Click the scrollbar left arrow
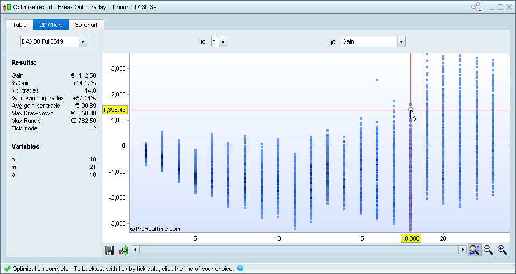516x274 pixels. pos(135,250)
